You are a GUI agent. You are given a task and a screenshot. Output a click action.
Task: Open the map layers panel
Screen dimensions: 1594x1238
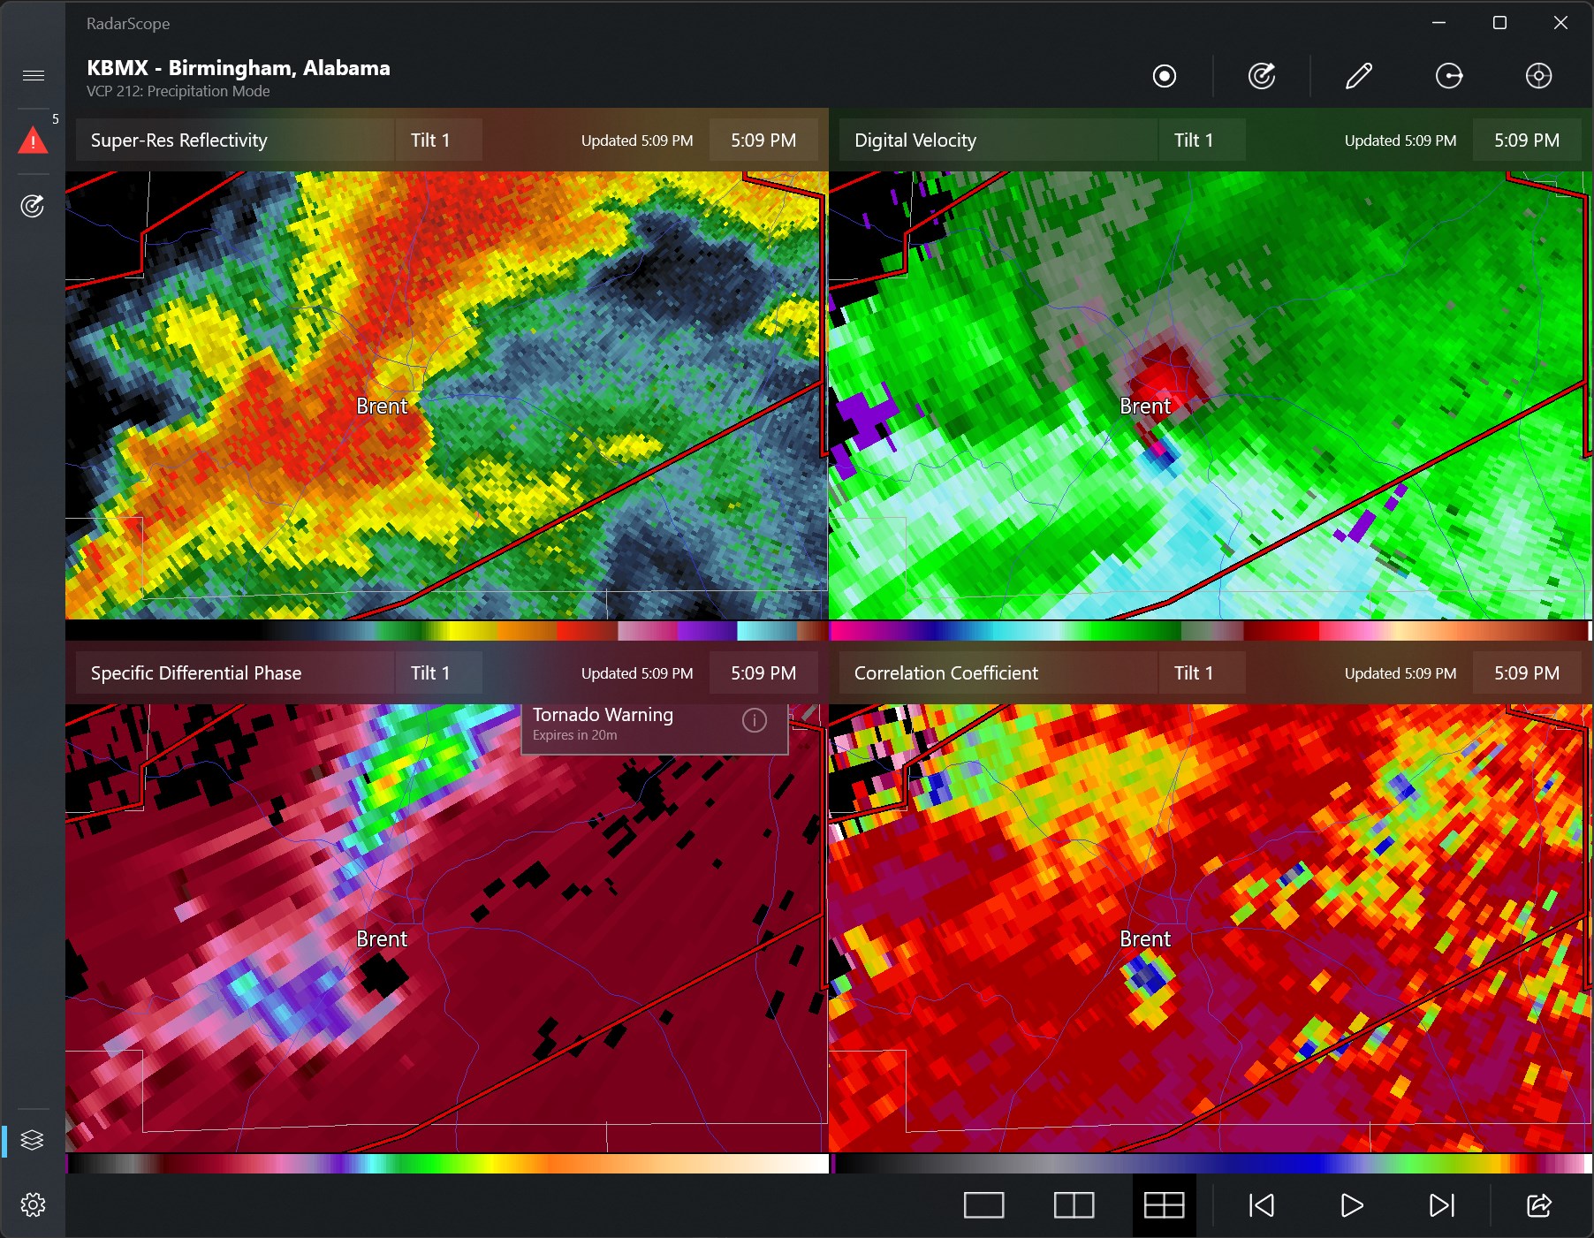[x=34, y=1139]
